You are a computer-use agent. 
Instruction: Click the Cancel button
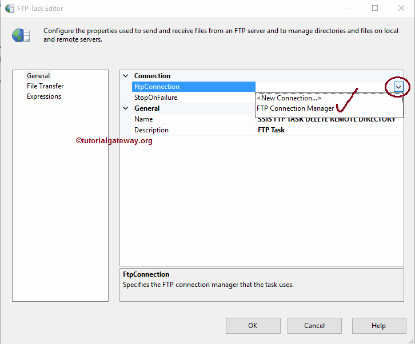314,326
